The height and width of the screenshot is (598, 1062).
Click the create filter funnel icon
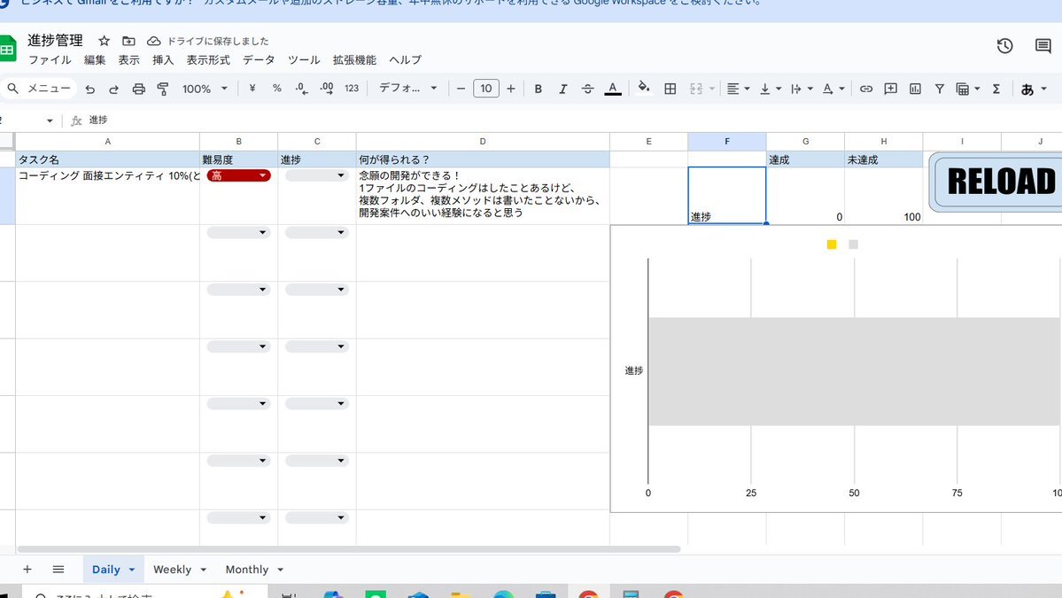(x=940, y=89)
